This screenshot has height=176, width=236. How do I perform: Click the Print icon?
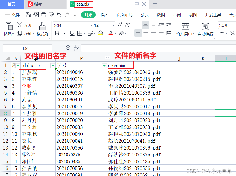pyautogui.click(x=43, y=15)
